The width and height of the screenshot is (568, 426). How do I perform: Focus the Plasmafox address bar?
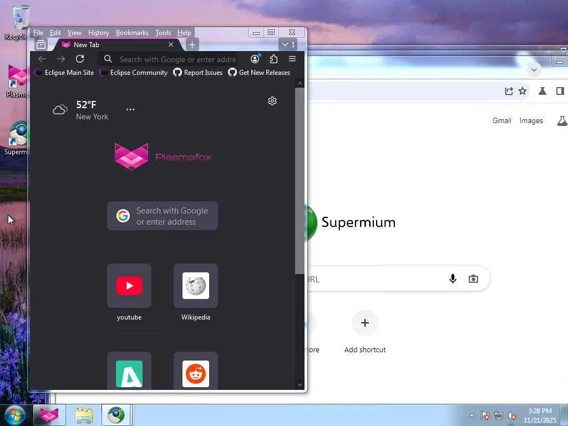tap(168, 59)
